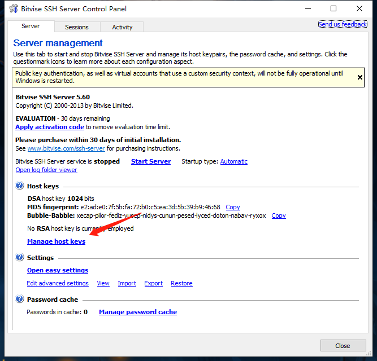This screenshot has width=377, height=361.
Task: Click the Export settings link
Action: (x=153, y=283)
